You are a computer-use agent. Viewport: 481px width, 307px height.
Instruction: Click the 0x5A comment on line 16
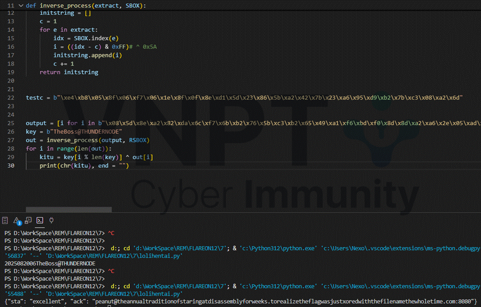click(x=150, y=47)
